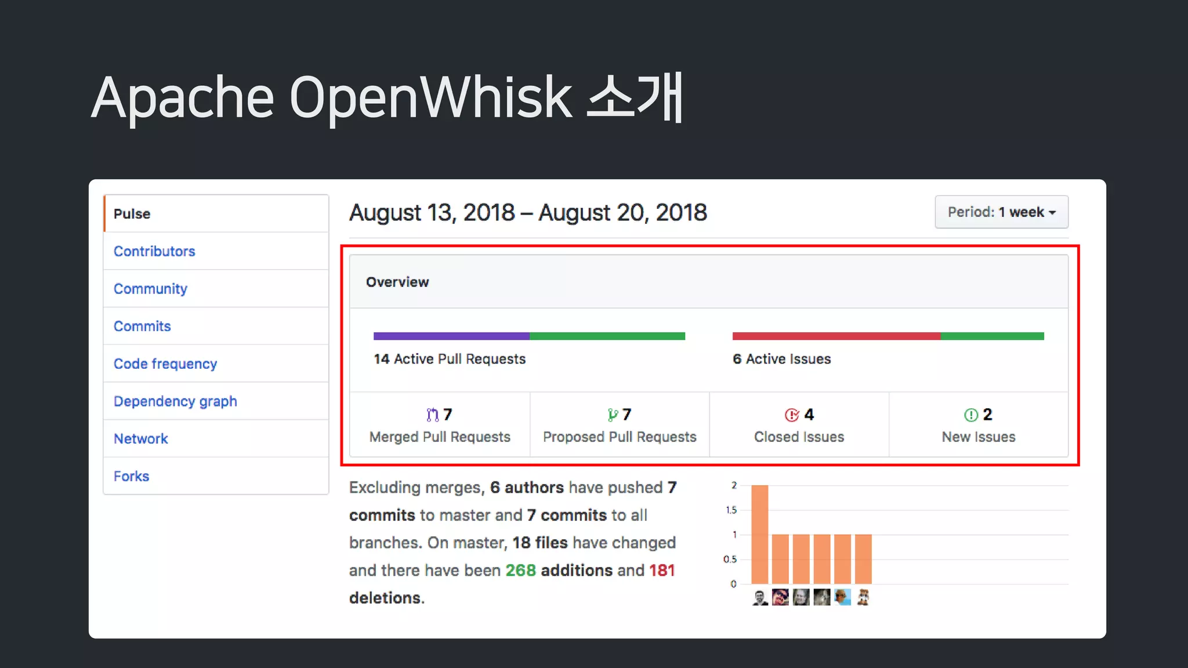The height and width of the screenshot is (668, 1188).
Task: Click the second contributor avatar below chart
Action: click(780, 597)
